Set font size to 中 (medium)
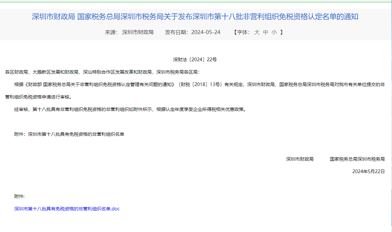Image resolution: width=392 pixels, height=232 pixels. [x=266, y=32]
